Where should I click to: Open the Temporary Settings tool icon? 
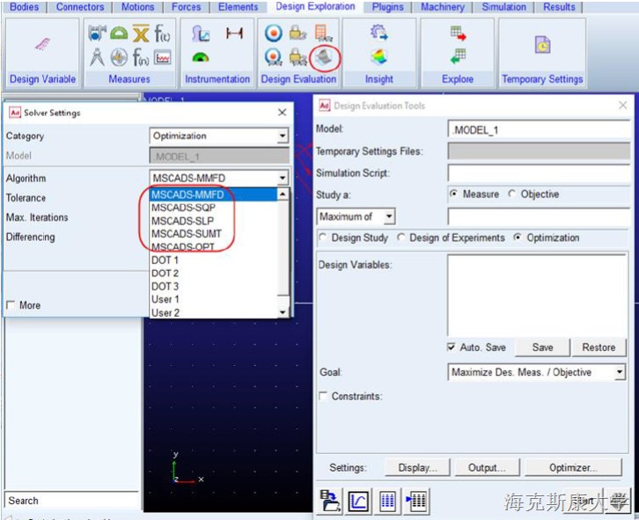click(542, 45)
